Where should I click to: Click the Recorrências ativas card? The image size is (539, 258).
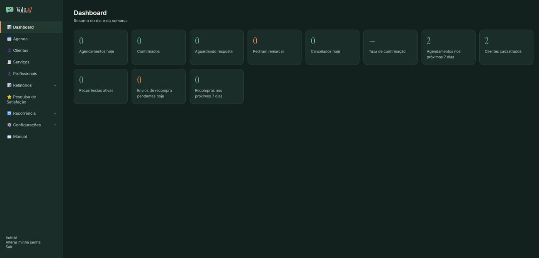(101, 86)
